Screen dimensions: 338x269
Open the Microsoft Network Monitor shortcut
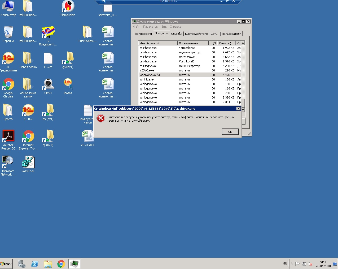[8, 166]
